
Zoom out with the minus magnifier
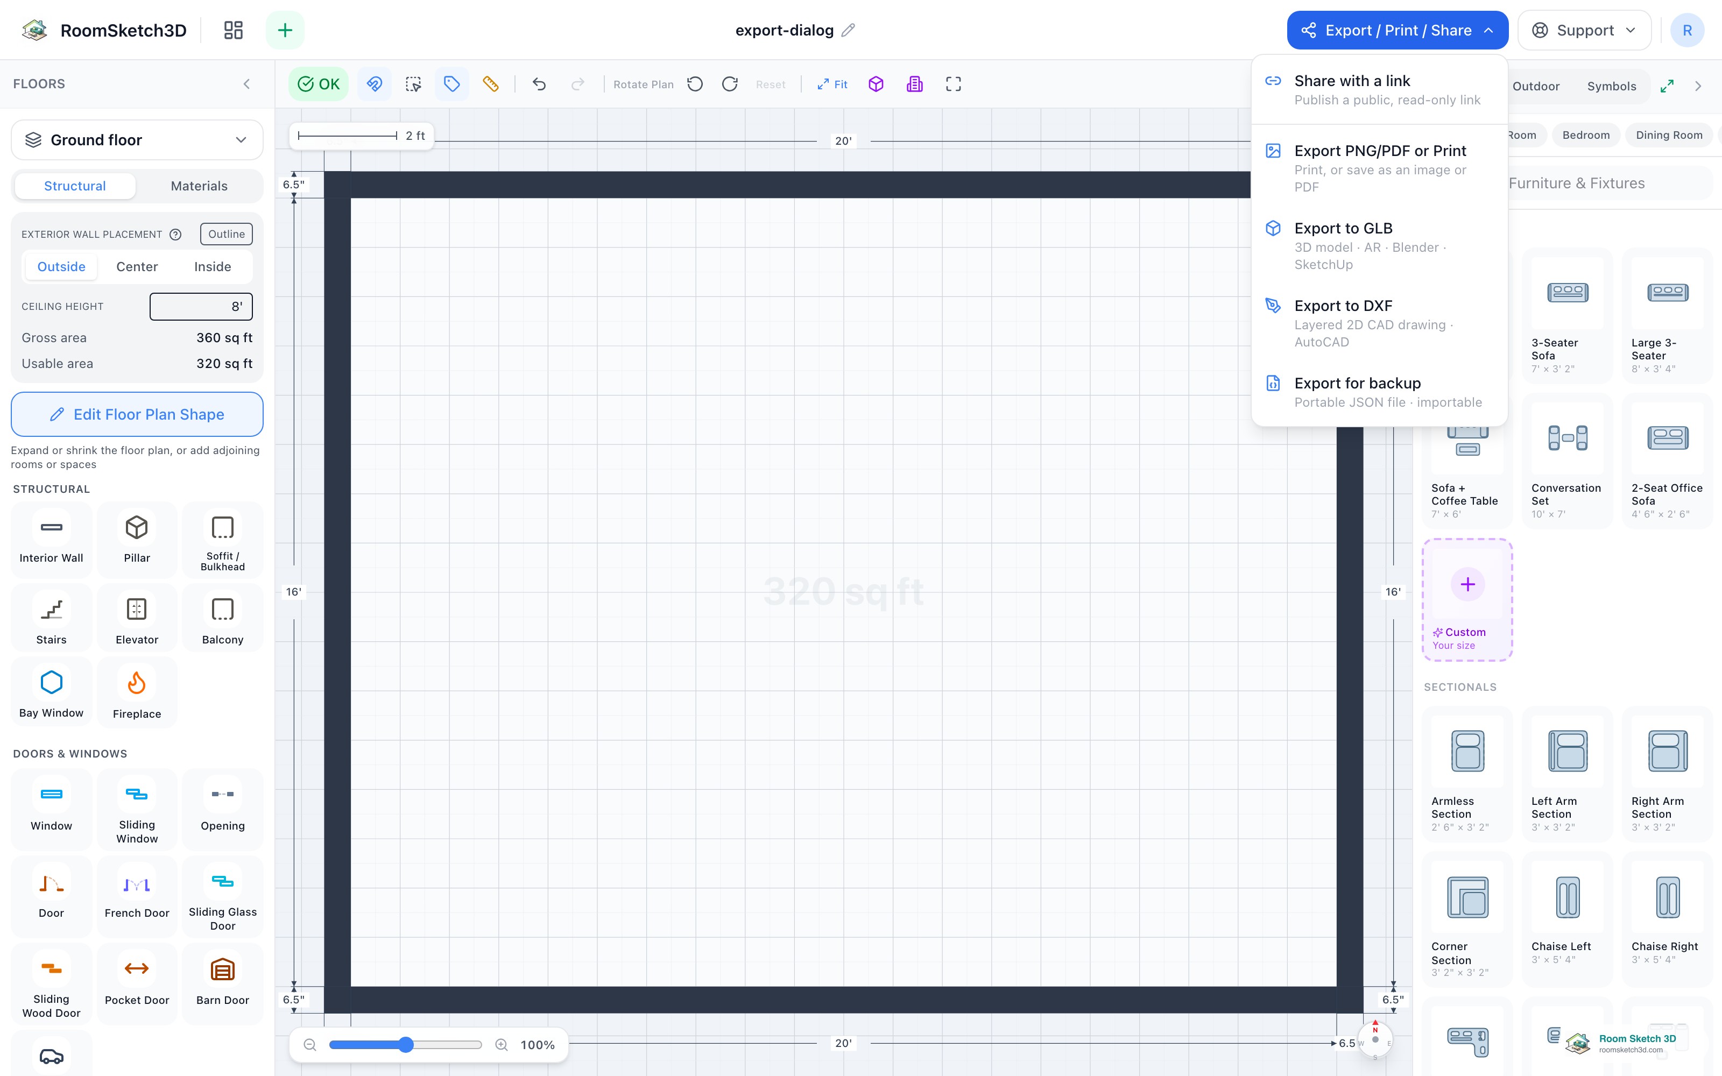click(x=309, y=1044)
